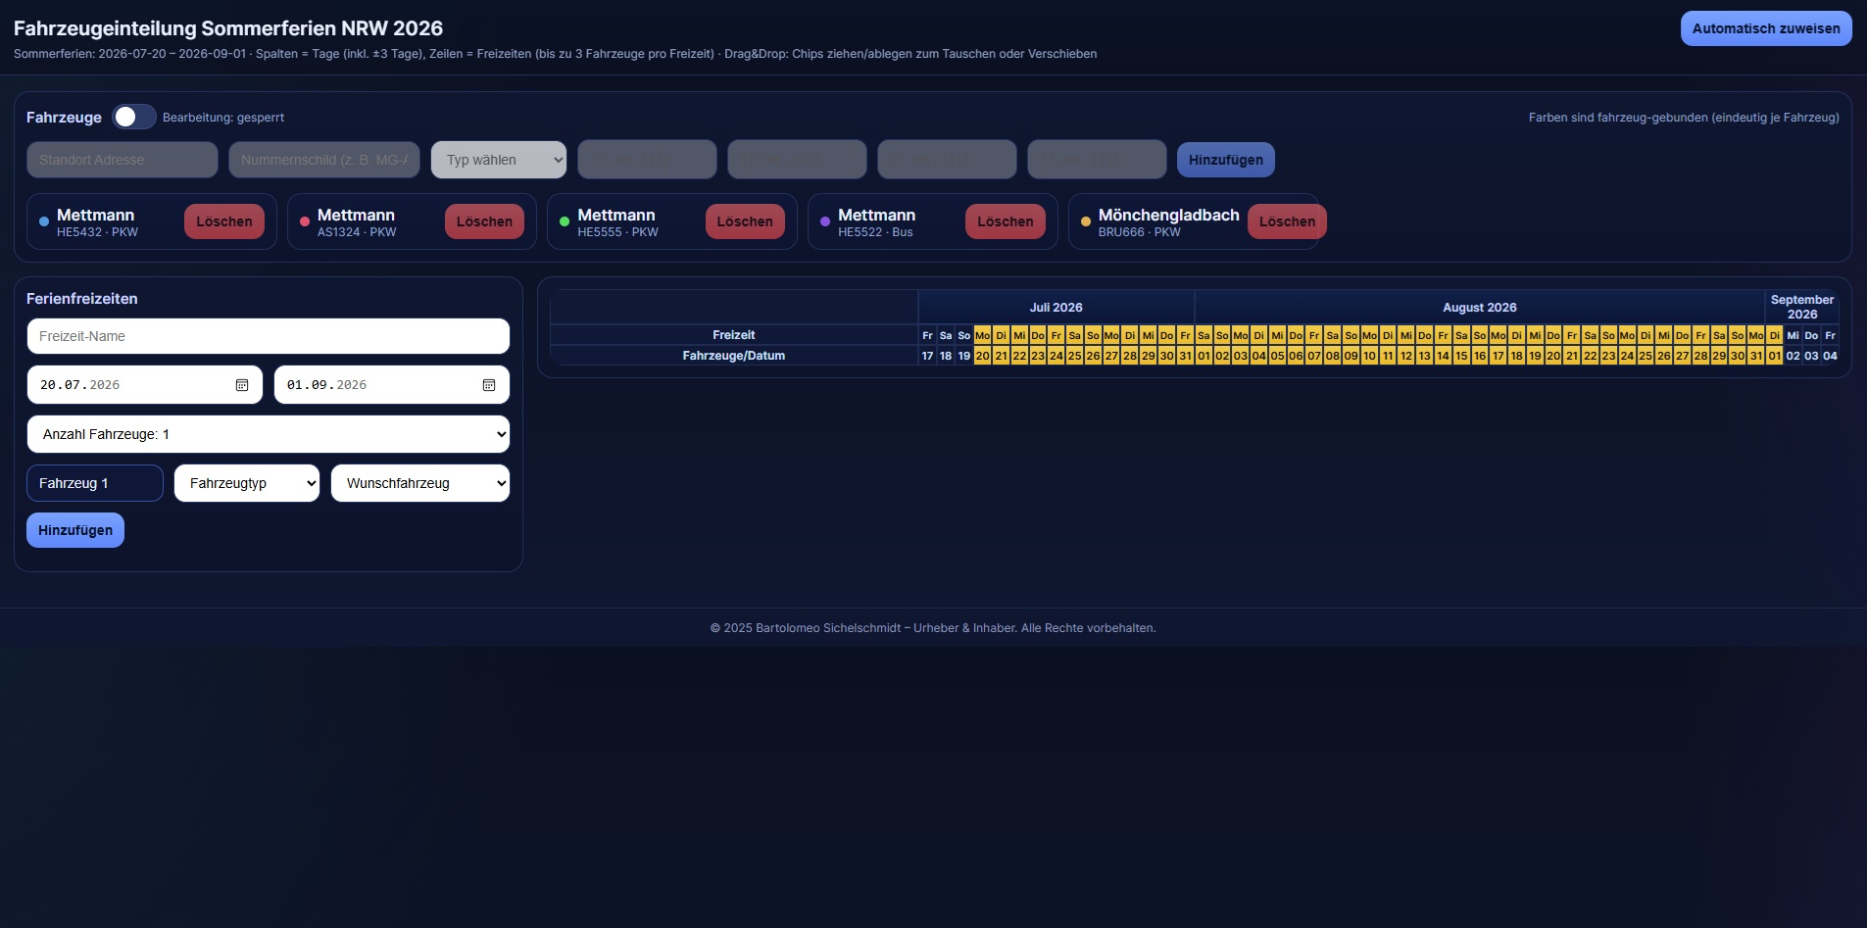Click Hinzufügen button in Fahrzeuge panel
This screenshot has height=928, width=1867.
pos(1225,160)
